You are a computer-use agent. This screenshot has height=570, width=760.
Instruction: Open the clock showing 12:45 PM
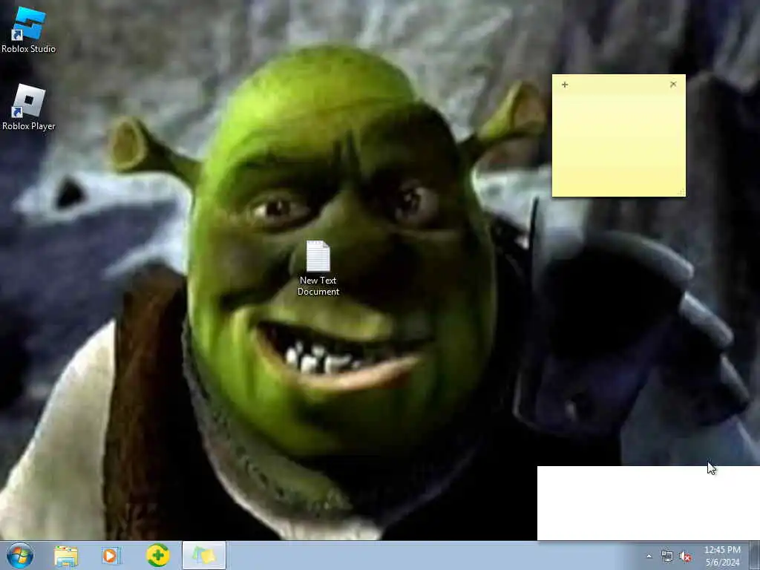pyautogui.click(x=722, y=556)
